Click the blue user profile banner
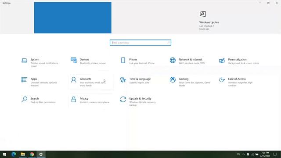Viewport: 281px width, 158px height. pos(73,18)
